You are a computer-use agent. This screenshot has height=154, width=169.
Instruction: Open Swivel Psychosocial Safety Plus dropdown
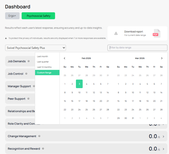(x=35, y=48)
